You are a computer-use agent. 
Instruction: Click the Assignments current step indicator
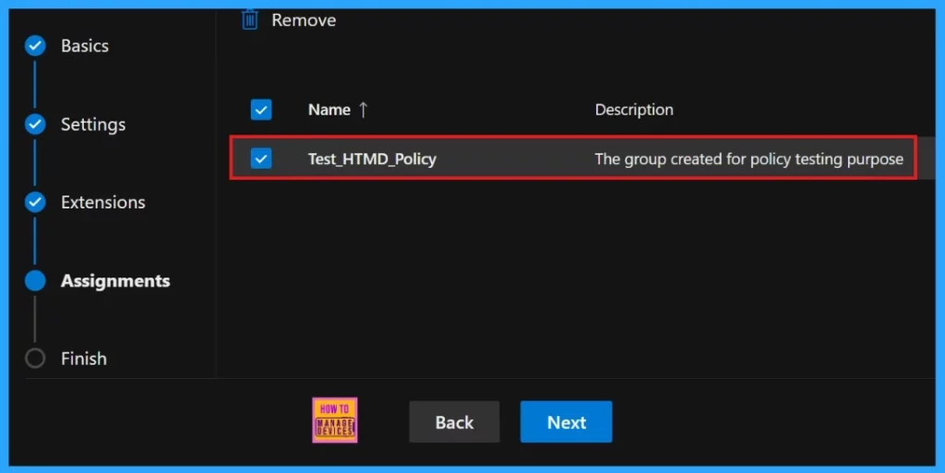pos(35,280)
